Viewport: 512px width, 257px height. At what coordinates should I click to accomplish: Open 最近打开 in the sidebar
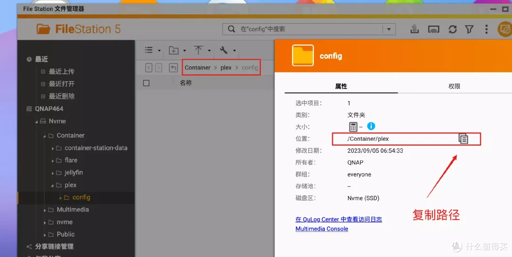click(61, 84)
